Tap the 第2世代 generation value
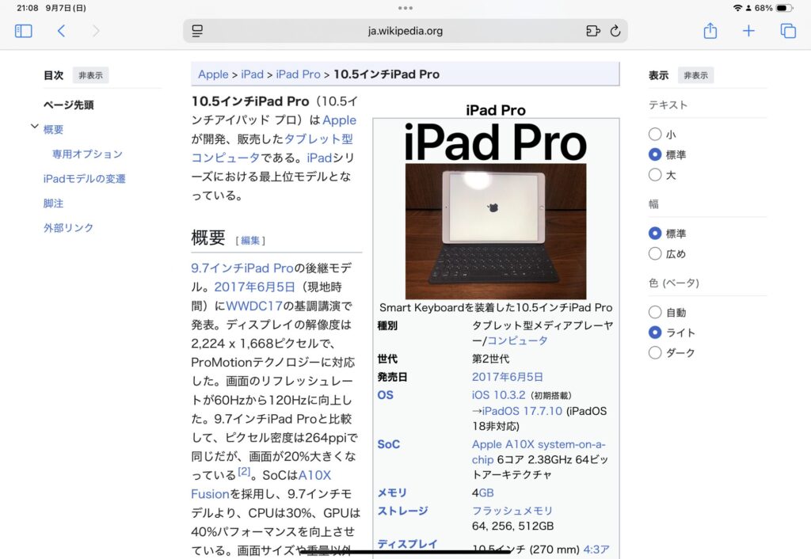 tap(491, 359)
